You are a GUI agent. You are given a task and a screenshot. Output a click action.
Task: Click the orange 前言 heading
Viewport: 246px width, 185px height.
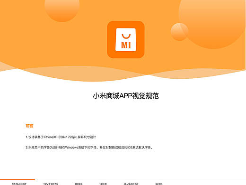29,126
